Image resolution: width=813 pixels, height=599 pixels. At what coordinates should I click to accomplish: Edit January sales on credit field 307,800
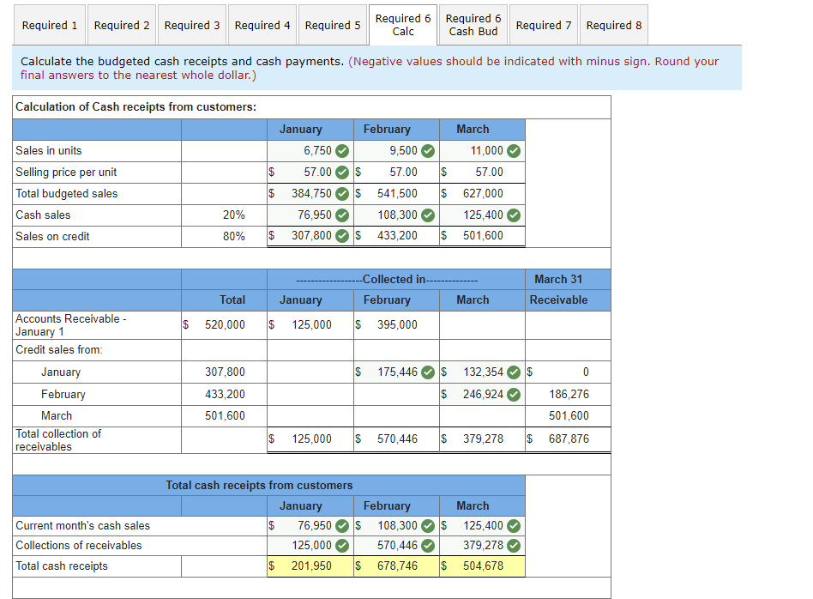coord(310,236)
